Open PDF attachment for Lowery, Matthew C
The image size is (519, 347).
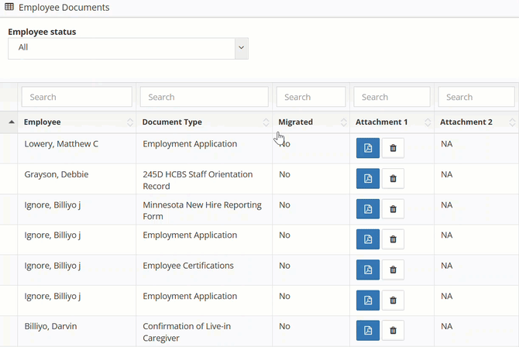367,148
